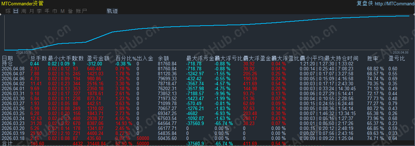
Task: Select the 2026.04.07 row date
Action: 13,74
